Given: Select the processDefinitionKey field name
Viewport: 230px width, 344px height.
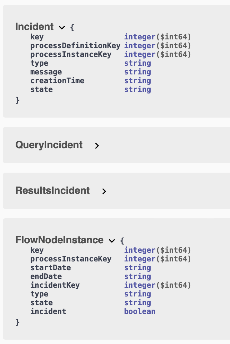Looking at the screenshot, I should pos(75,45).
